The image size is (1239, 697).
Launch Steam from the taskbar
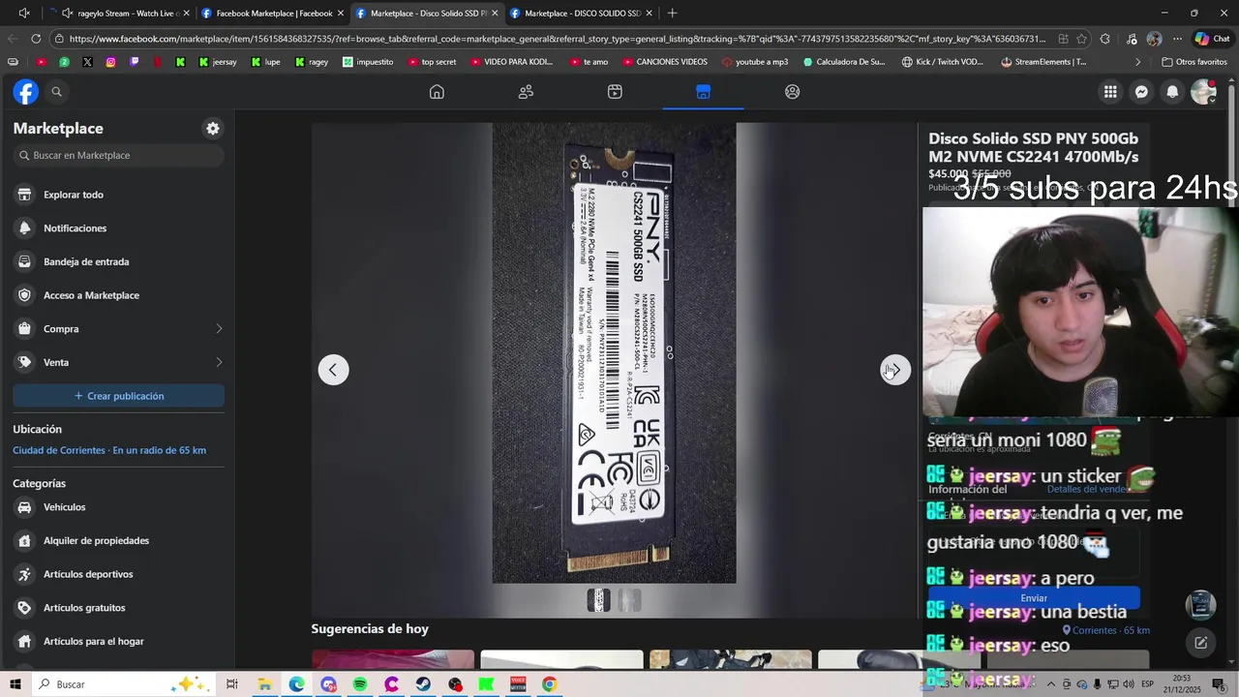[423, 684]
